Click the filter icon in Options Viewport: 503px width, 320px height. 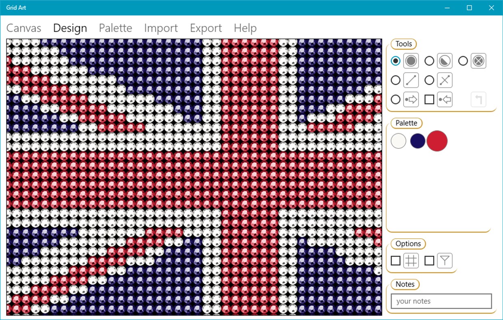[445, 260]
